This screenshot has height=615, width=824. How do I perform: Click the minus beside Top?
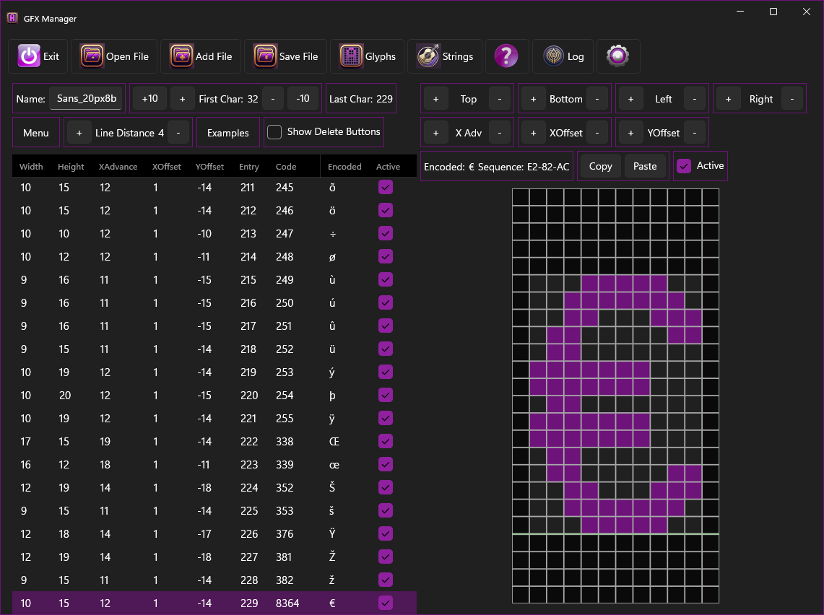(499, 99)
